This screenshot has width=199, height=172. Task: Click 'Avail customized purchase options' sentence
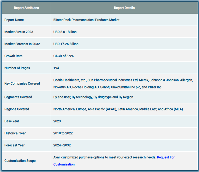105,157
